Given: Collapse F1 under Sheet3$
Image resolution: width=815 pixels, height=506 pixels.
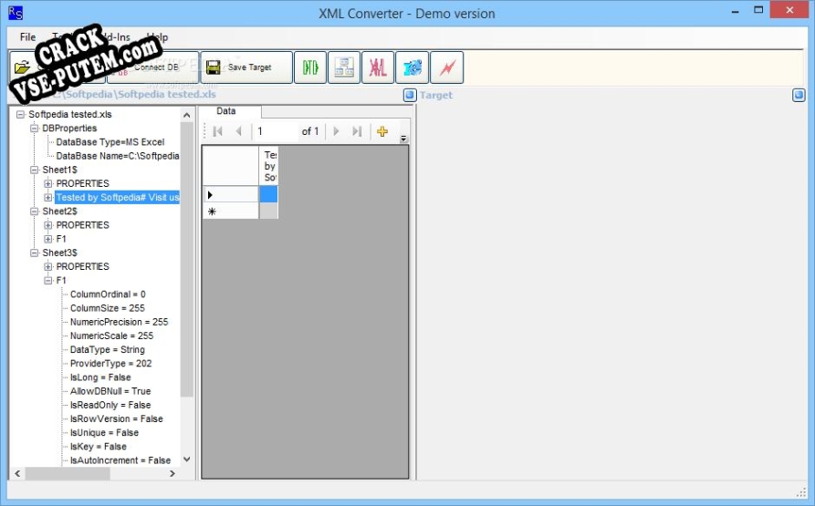Looking at the screenshot, I should [x=47, y=280].
